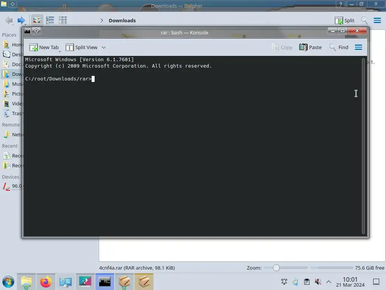Click Dolphin title bar pin diamond icon
386x290 pixels.
12,4
